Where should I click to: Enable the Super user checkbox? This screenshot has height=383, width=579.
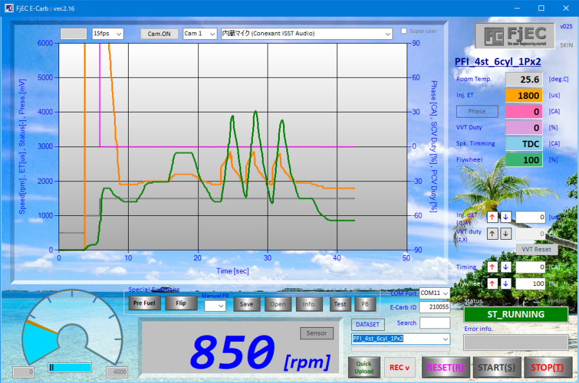(x=404, y=31)
